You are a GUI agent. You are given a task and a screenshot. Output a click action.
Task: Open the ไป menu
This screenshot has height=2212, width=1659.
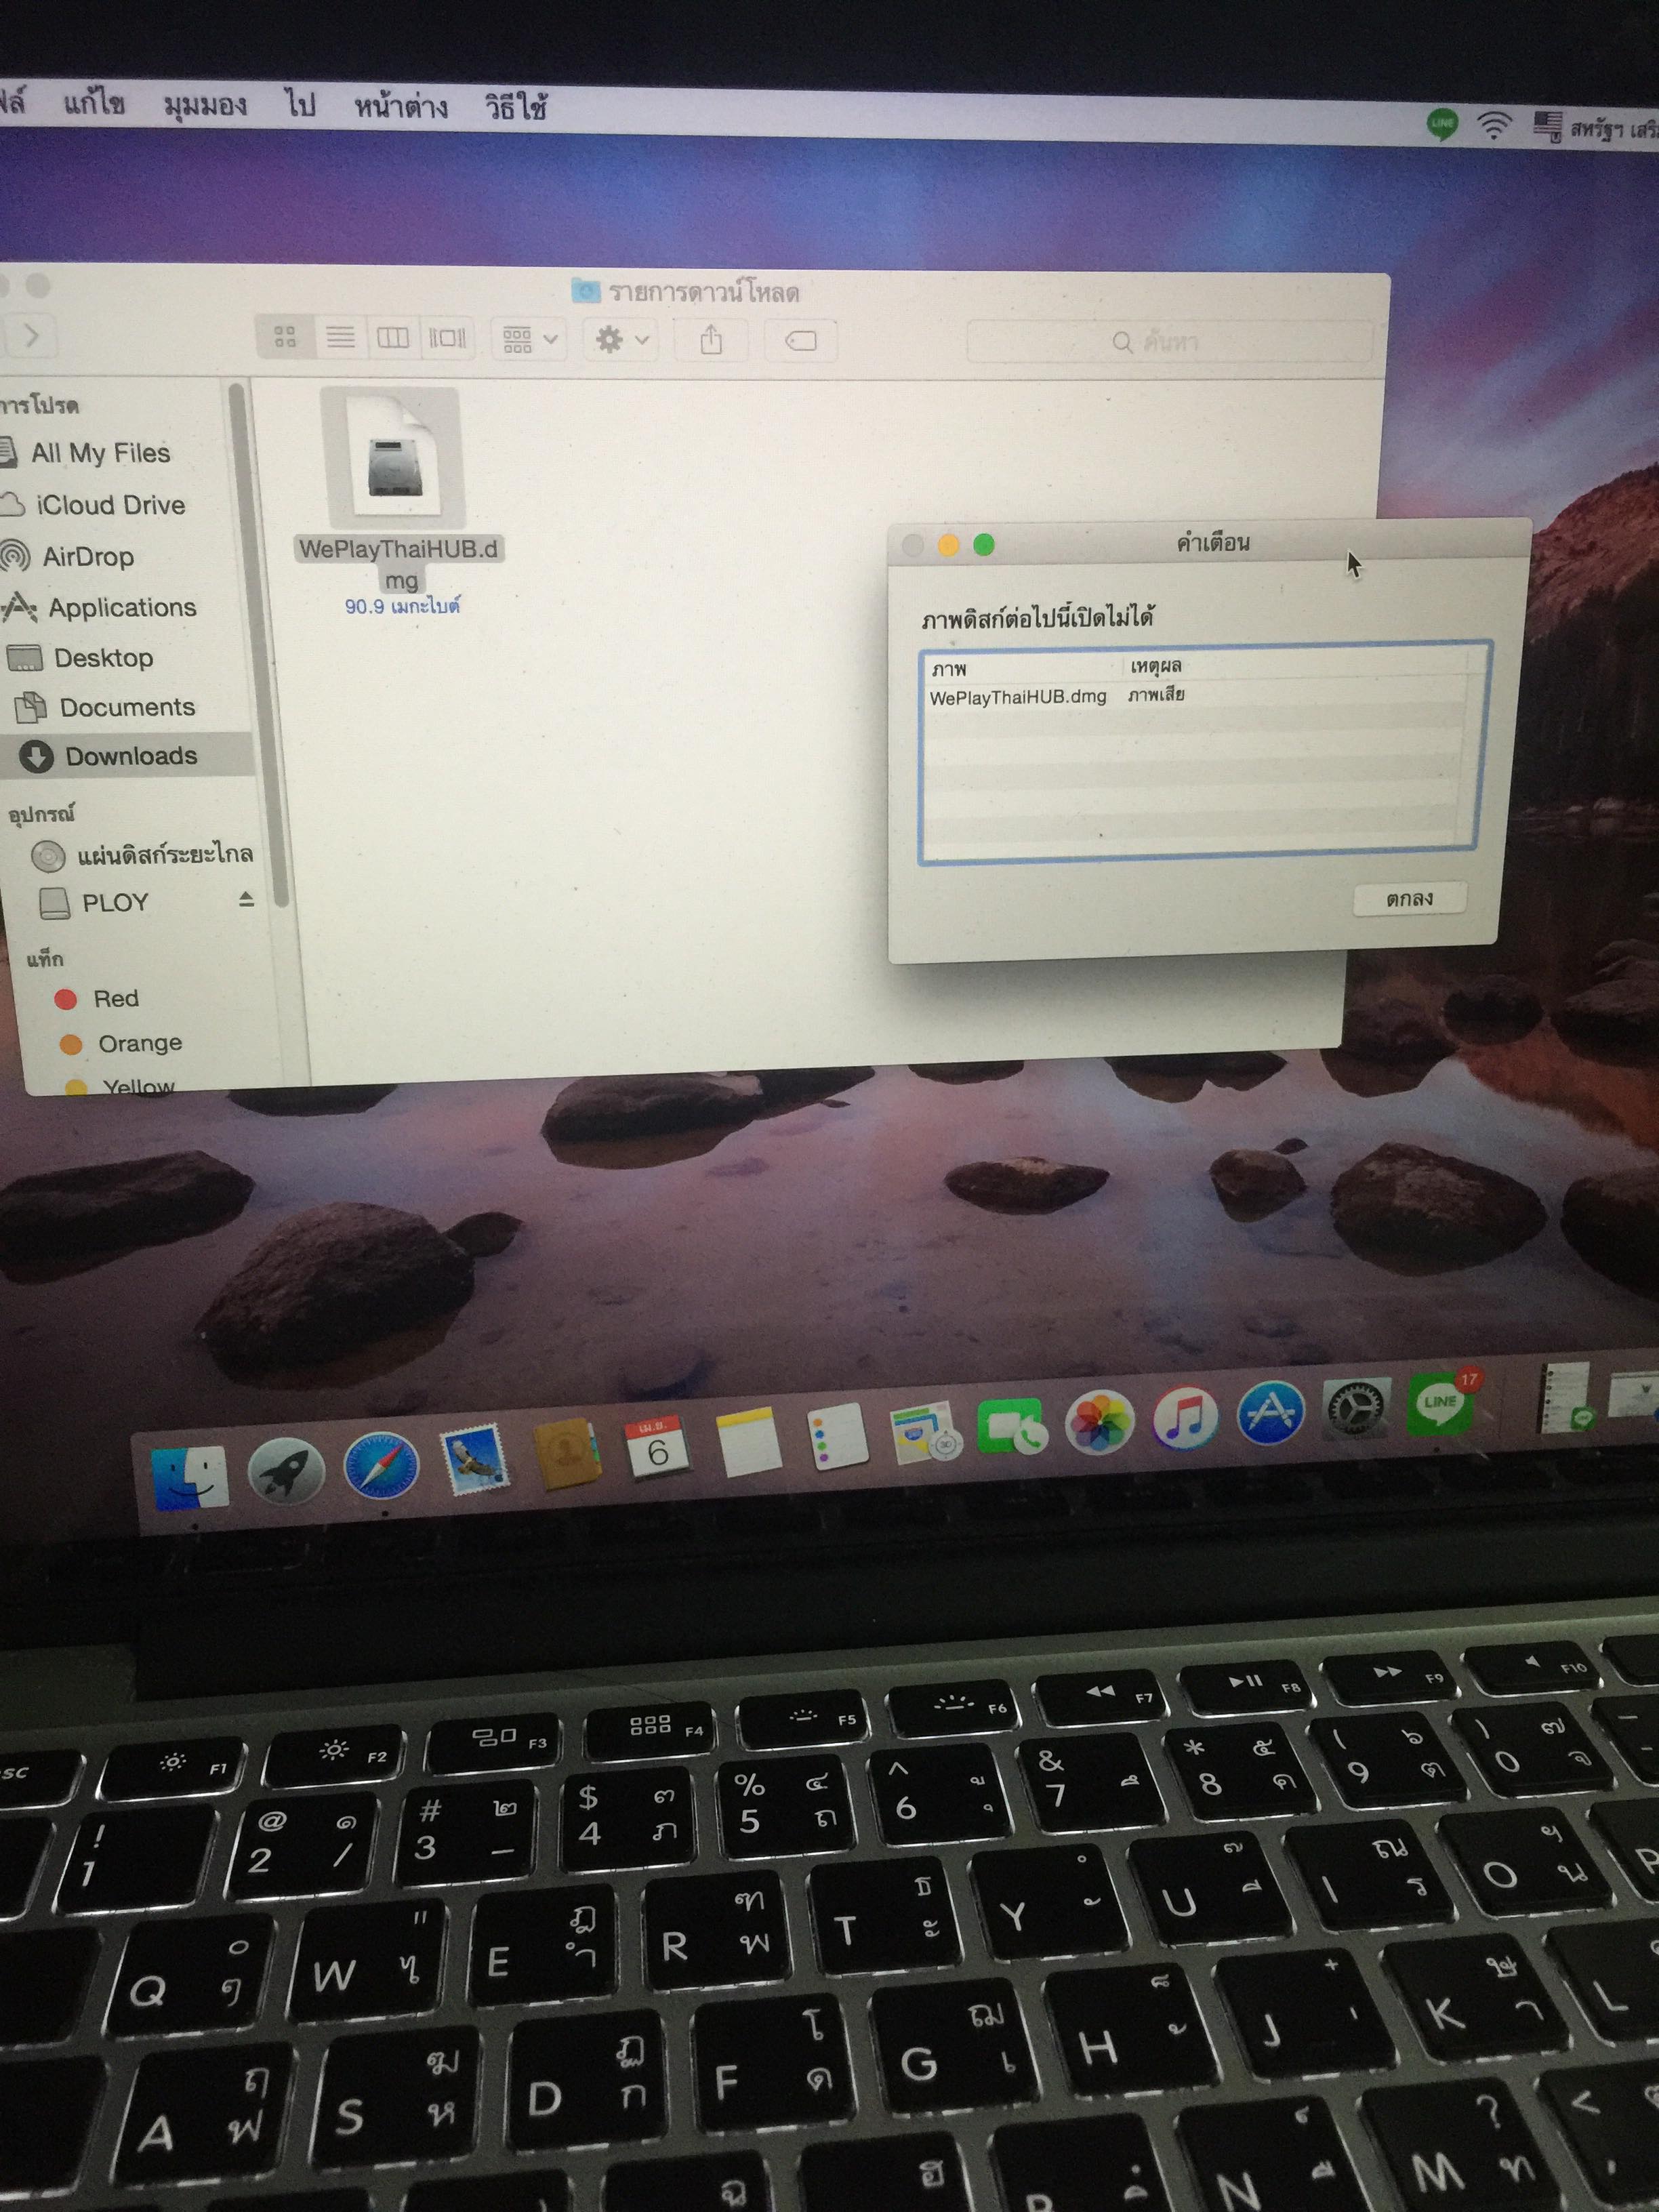[300, 104]
